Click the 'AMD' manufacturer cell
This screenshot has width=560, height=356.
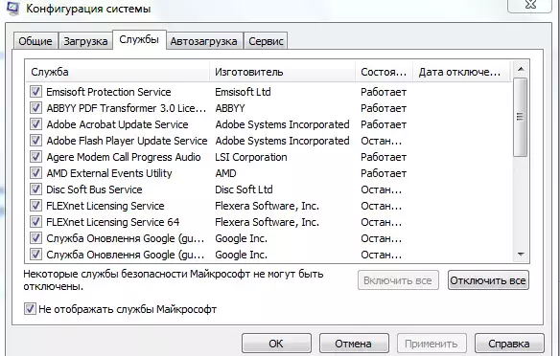click(225, 173)
